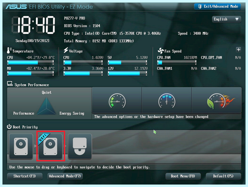
Task: Click the first hard drive boot device
Action: 21,146
